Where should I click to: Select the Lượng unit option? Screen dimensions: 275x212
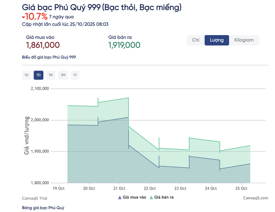pos(217,40)
